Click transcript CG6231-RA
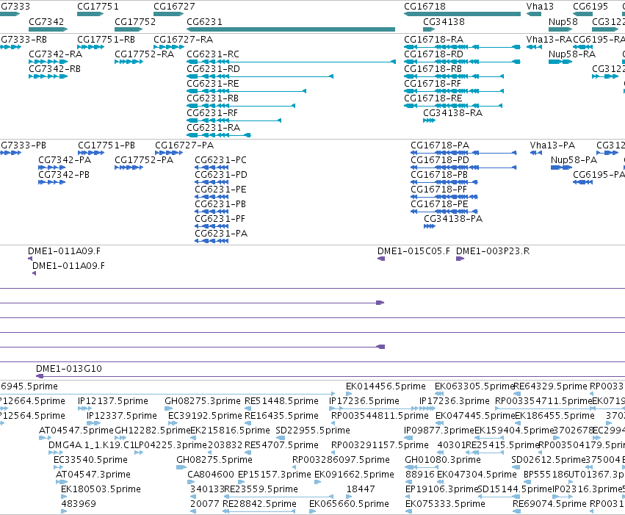625x515 pixels. [x=213, y=128]
